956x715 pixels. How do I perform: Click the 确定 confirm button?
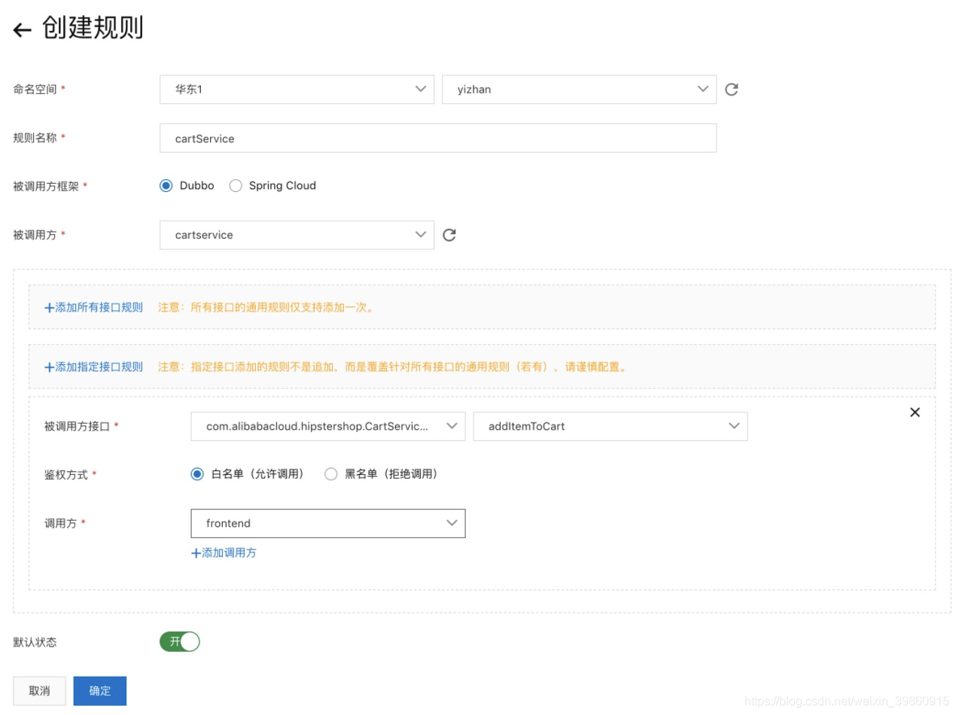tap(99, 691)
